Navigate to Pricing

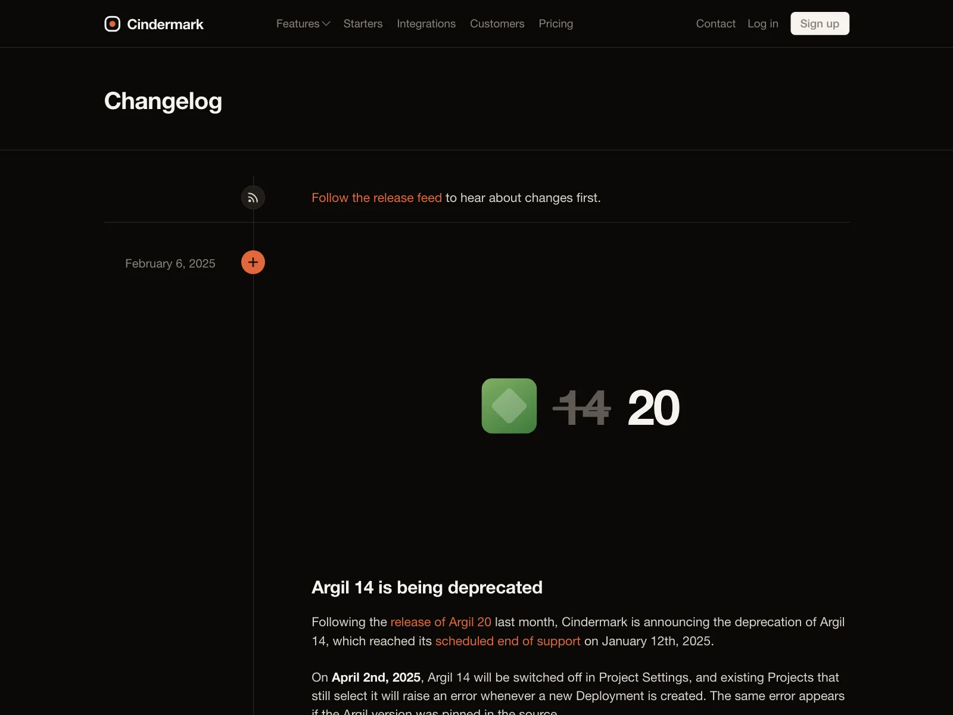coord(556,24)
